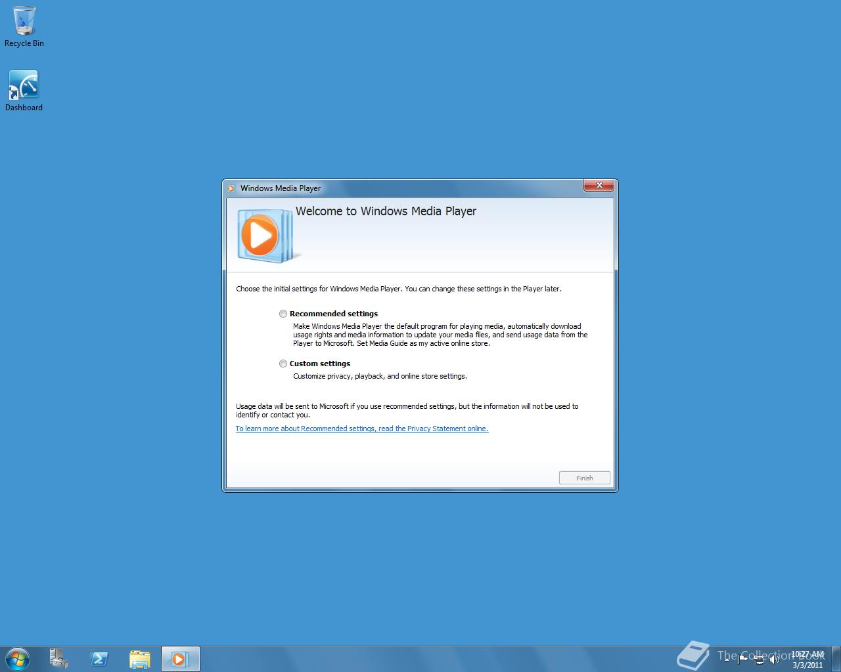Open the Recycle Bin desktop icon
Viewport: 841px width, 672px height.
click(x=24, y=27)
